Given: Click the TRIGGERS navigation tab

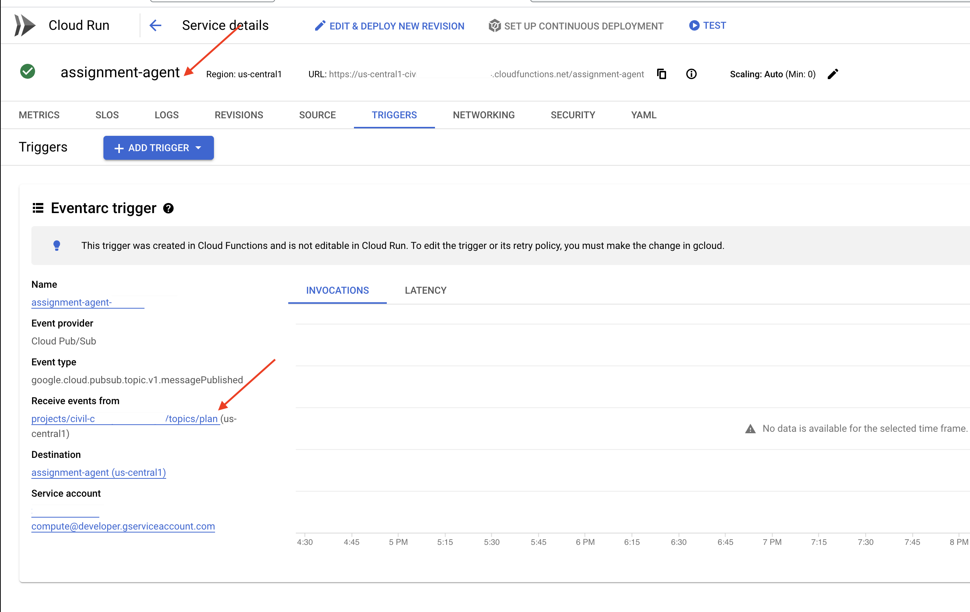Looking at the screenshot, I should 394,113.
